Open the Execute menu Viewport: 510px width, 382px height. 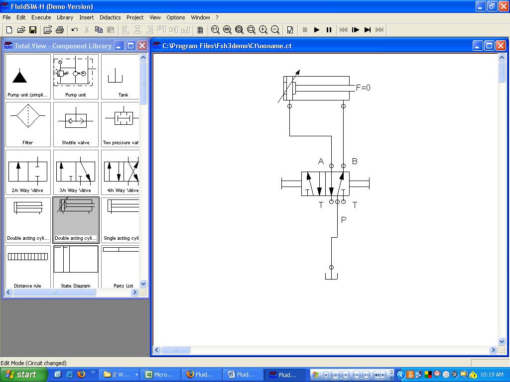point(41,17)
